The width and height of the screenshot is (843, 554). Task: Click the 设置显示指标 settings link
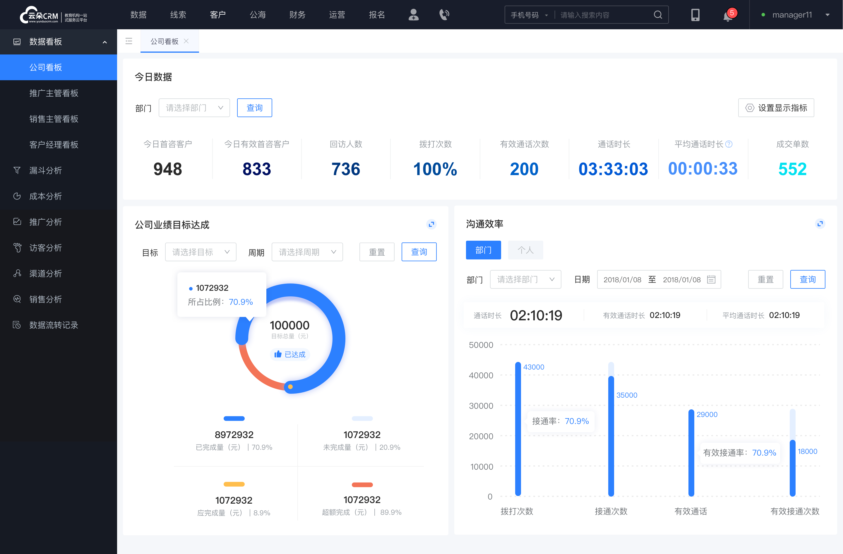pos(776,107)
